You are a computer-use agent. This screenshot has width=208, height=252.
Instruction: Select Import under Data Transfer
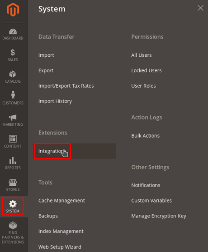(x=46, y=55)
